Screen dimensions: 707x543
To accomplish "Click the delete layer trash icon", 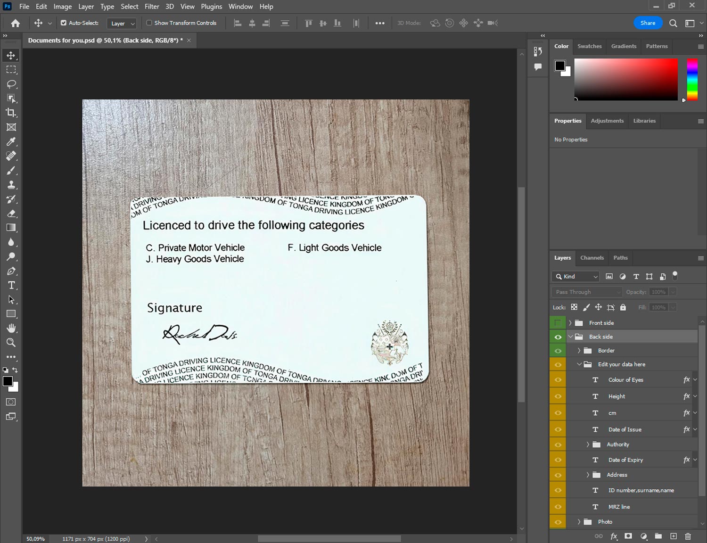I will [x=688, y=536].
